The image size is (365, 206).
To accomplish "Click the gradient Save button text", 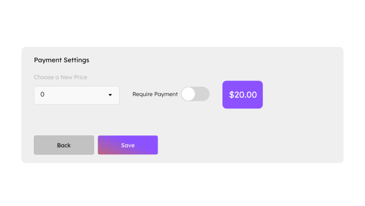I will click(128, 145).
